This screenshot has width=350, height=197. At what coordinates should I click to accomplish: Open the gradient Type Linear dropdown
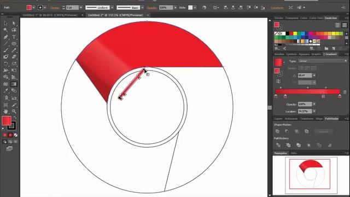click(x=323, y=61)
